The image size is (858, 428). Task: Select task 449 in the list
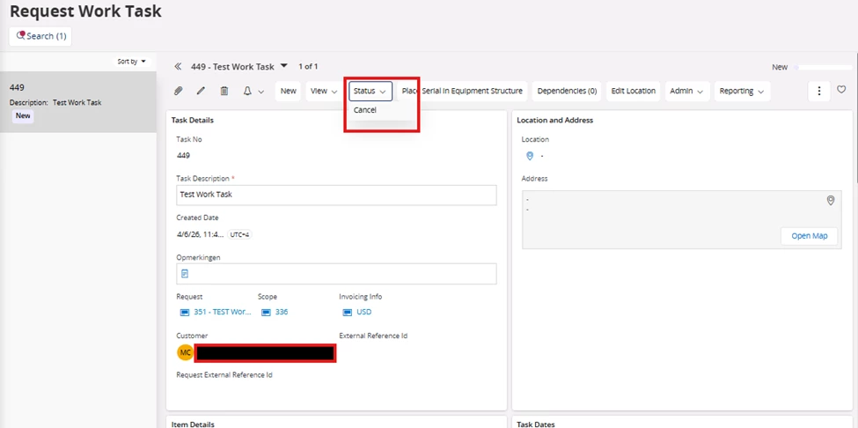78,102
